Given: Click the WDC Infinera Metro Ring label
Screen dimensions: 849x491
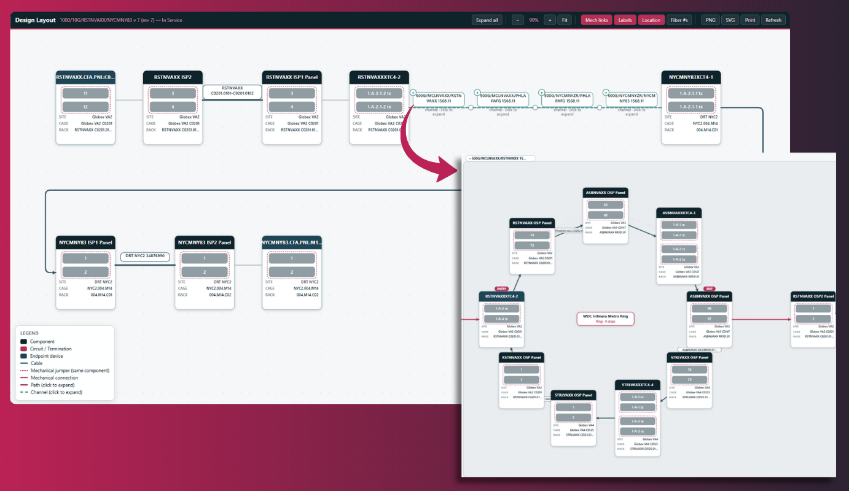Looking at the screenshot, I should 605,319.
